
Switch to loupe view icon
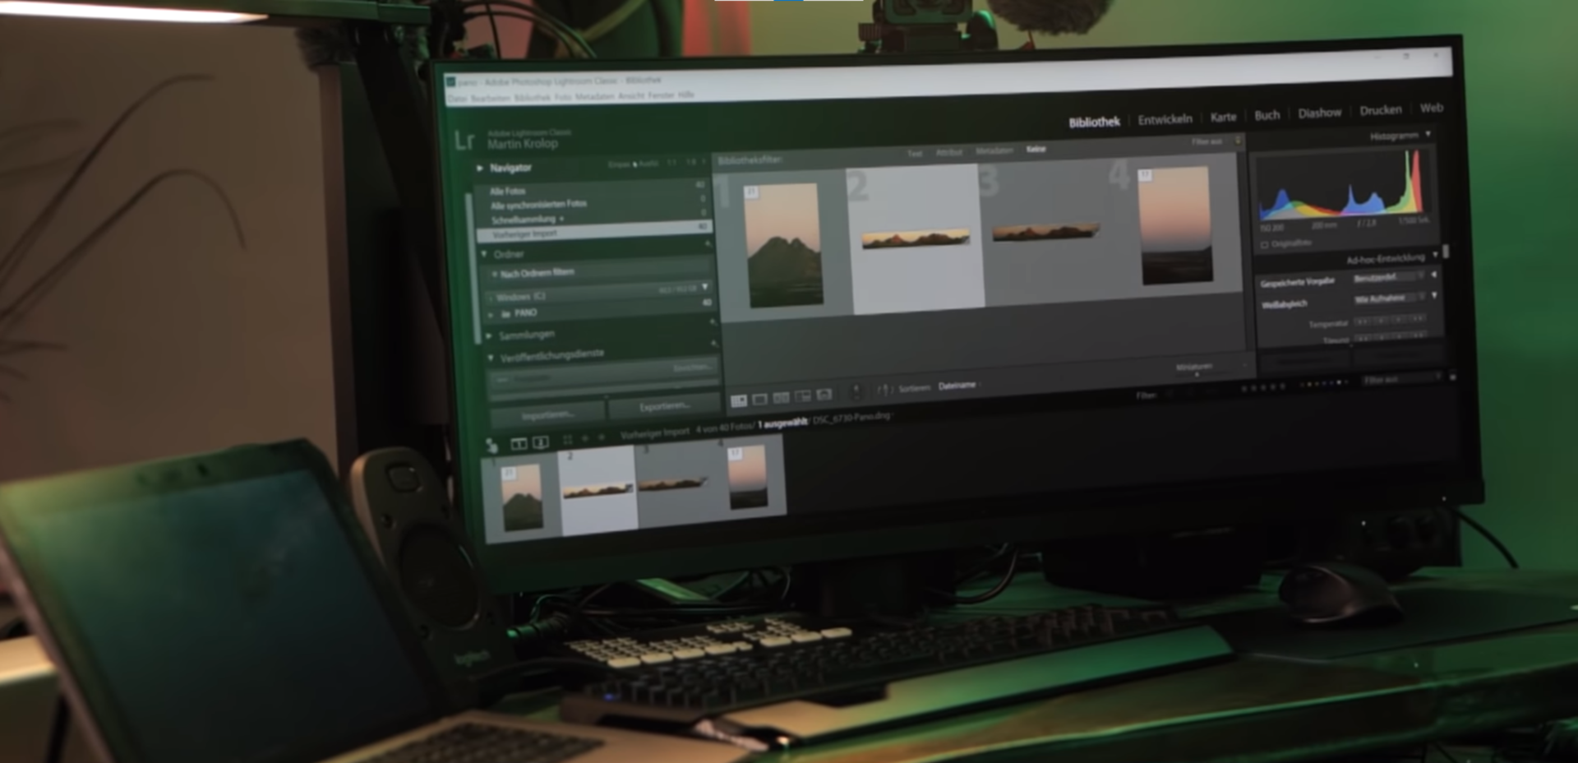(x=760, y=400)
